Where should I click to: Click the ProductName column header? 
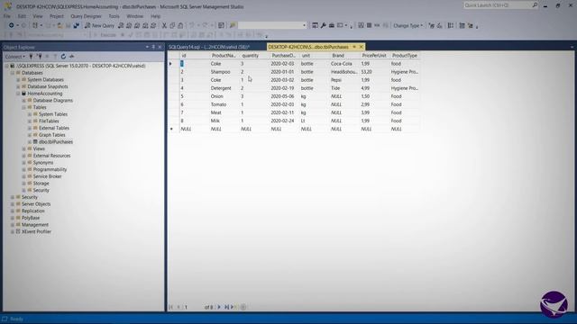coord(224,56)
